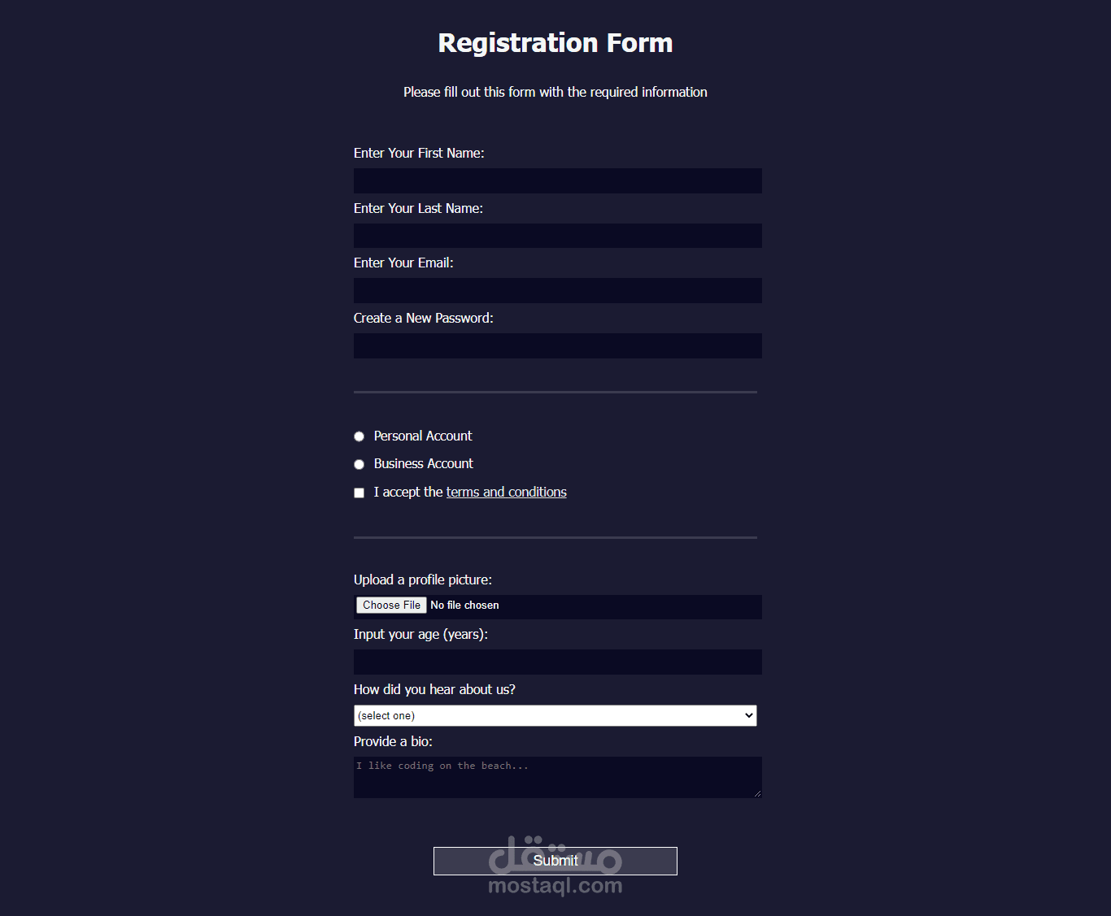This screenshot has width=1111, height=916.
Task: Select the Business Account radio button
Action: point(359,464)
